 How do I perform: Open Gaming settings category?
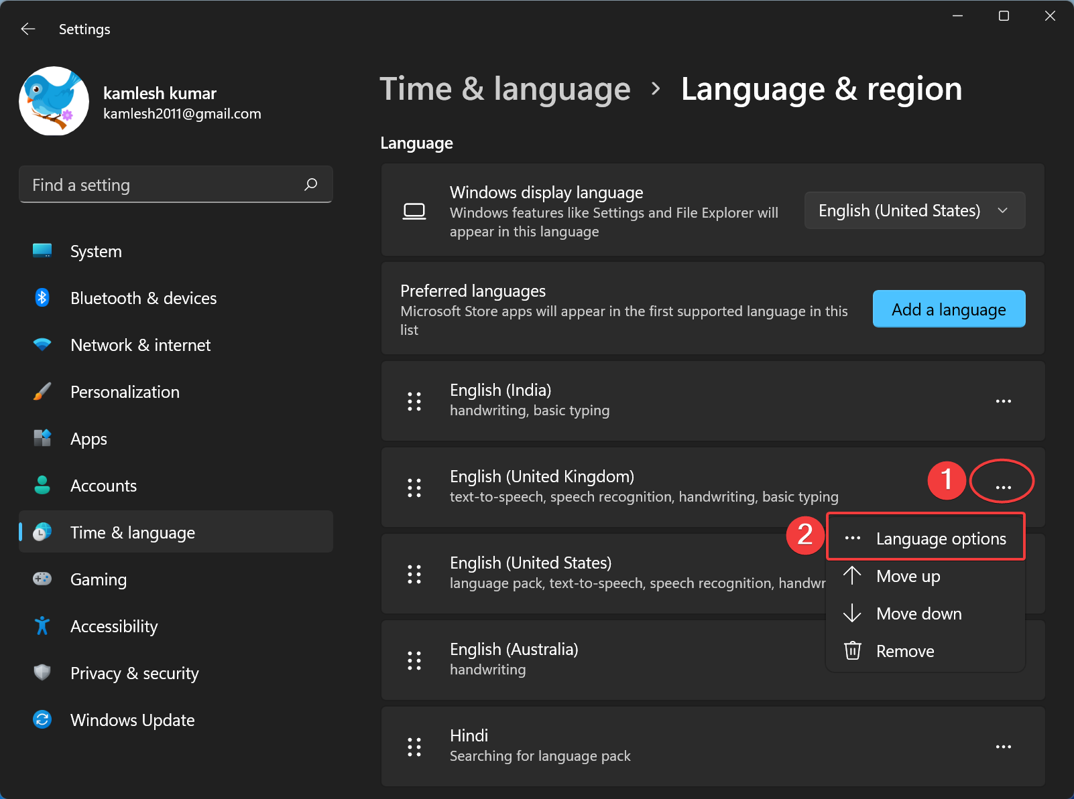coord(176,579)
